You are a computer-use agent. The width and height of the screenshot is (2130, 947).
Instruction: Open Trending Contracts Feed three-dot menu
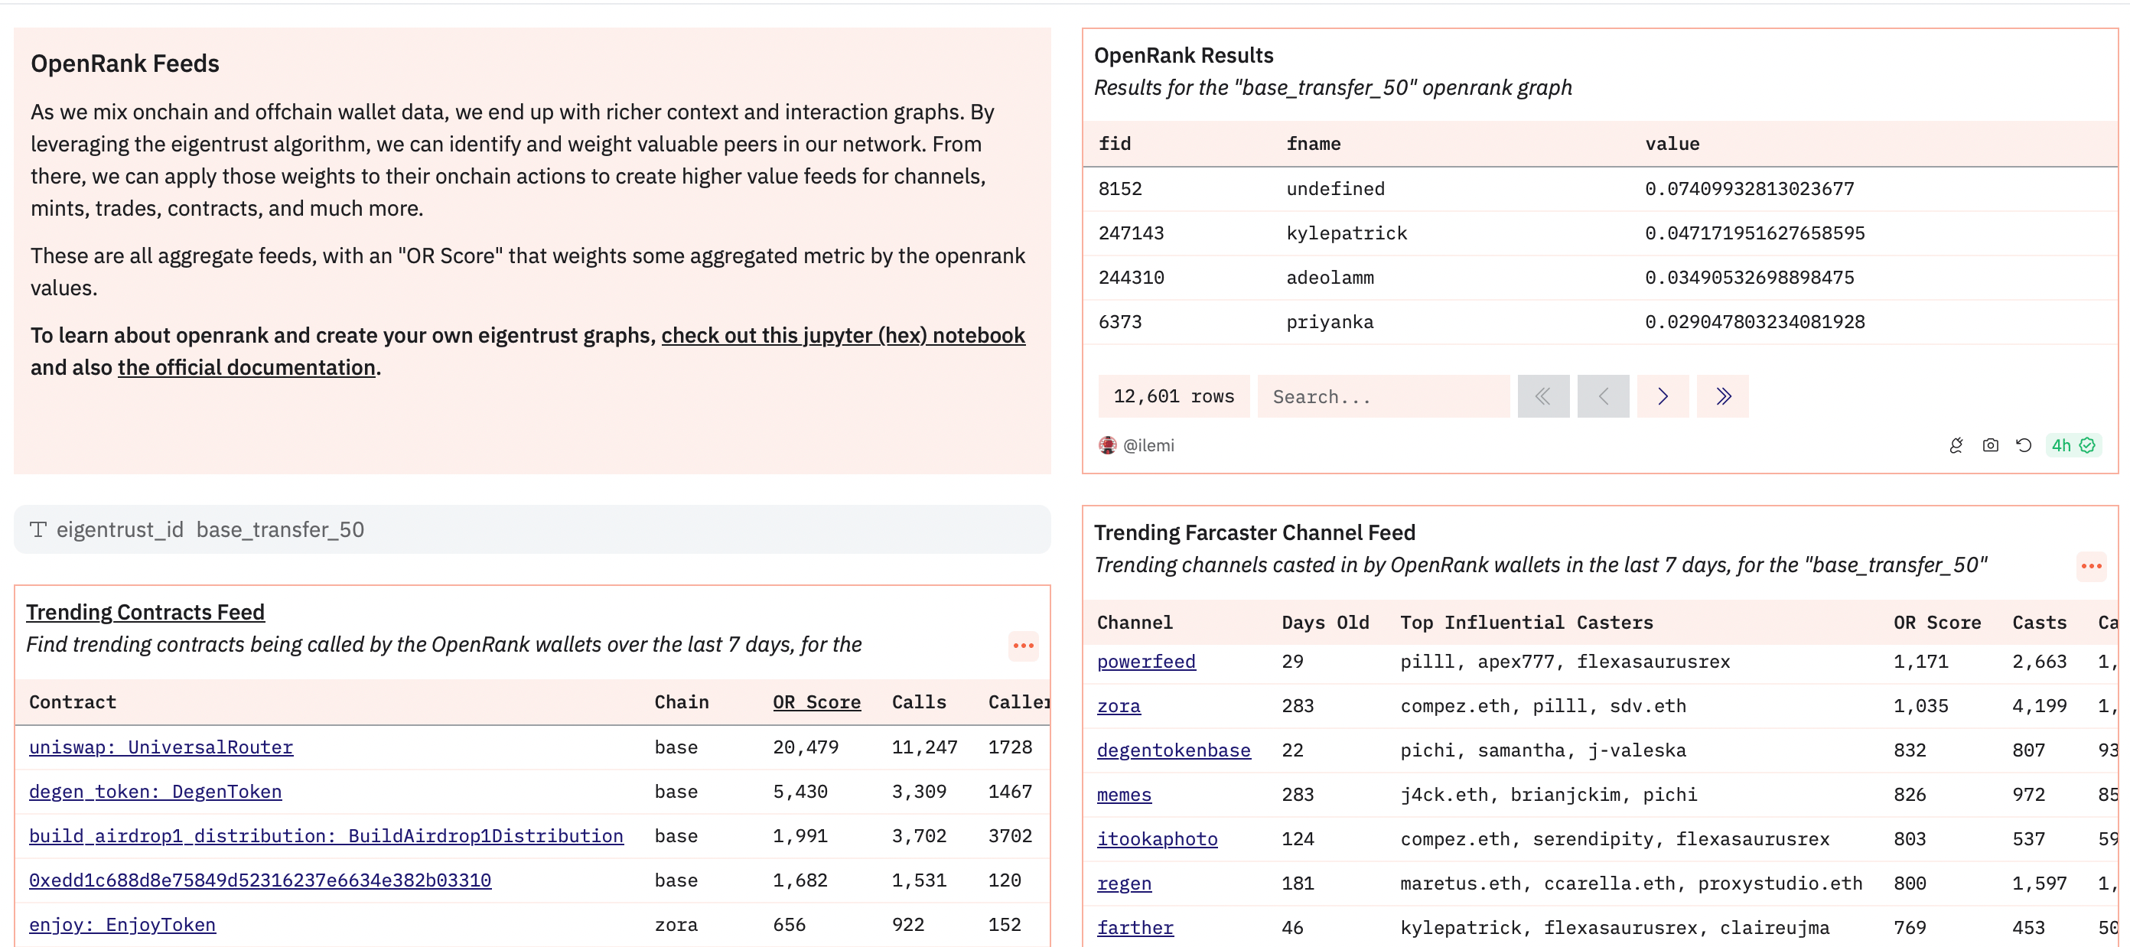(1023, 646)
